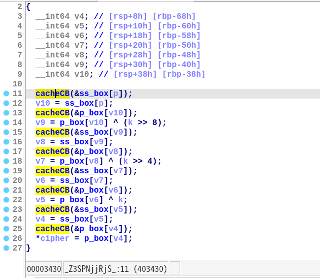Image resolution: width=320 pixels, height=278 pixels.
Task: Toggle breakpoint dot on line 11
Action: (x=6, y=94)
